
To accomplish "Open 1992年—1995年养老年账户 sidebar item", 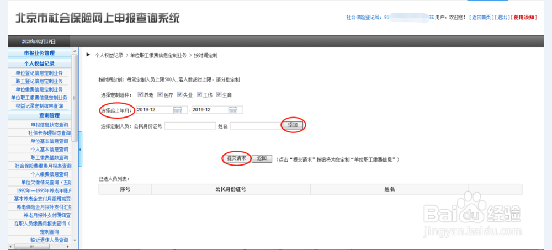I will [44, 190].
